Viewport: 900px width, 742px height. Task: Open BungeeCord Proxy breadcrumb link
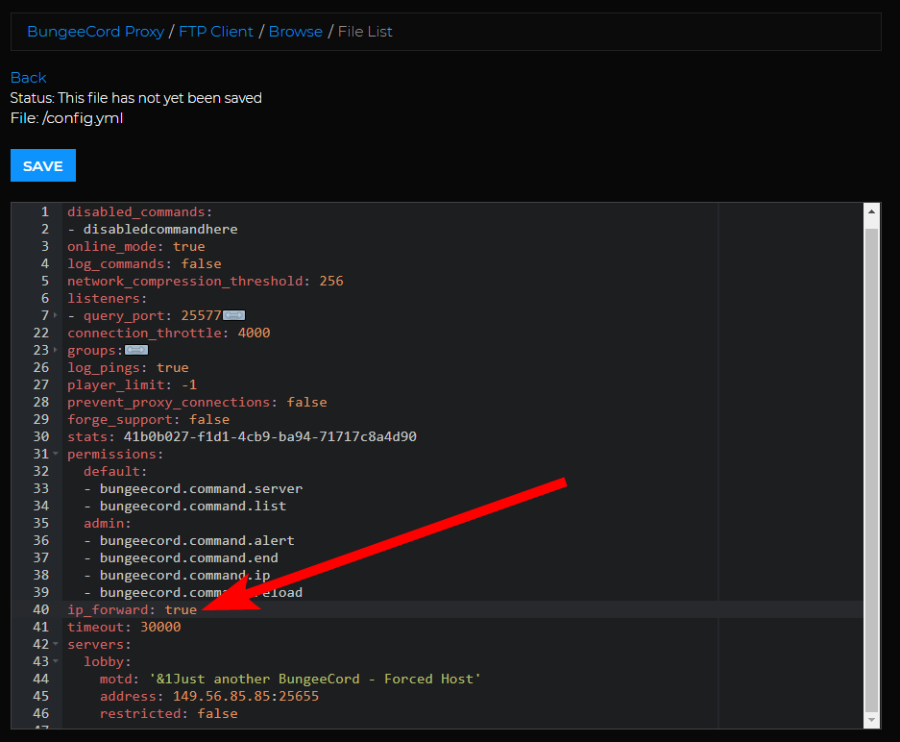[x=96, y=32]
